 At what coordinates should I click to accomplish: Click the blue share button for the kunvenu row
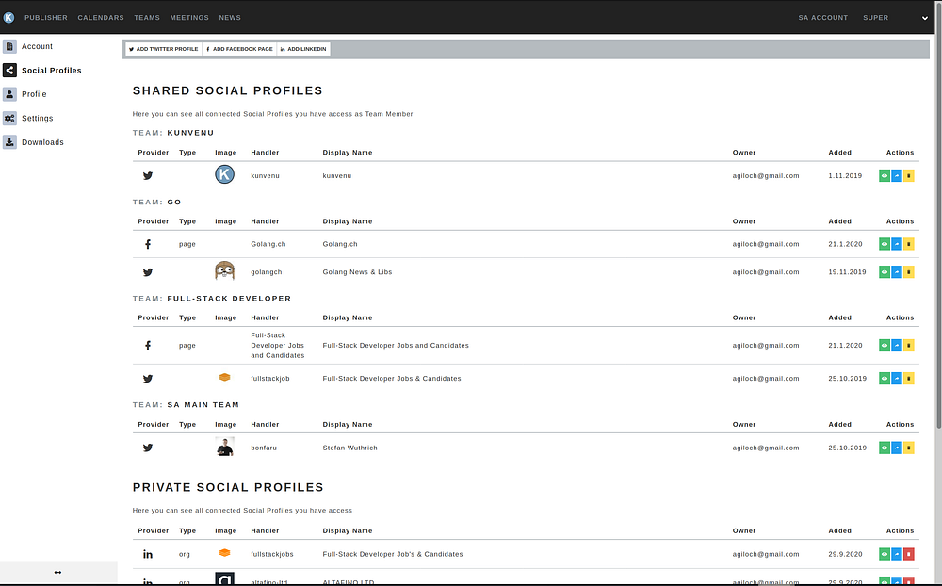(897, 176)
